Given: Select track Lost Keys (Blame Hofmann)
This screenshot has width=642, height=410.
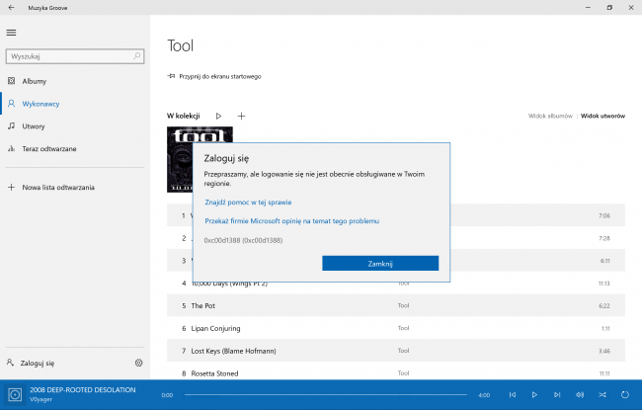Looking at the screenshot, I should (x=396, y=351).
